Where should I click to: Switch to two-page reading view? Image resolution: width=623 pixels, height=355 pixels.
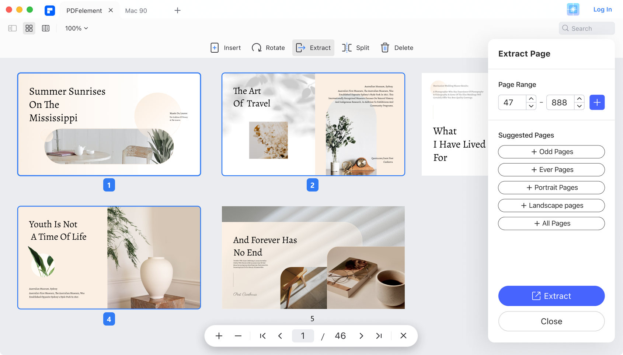[x=46, y=28]
